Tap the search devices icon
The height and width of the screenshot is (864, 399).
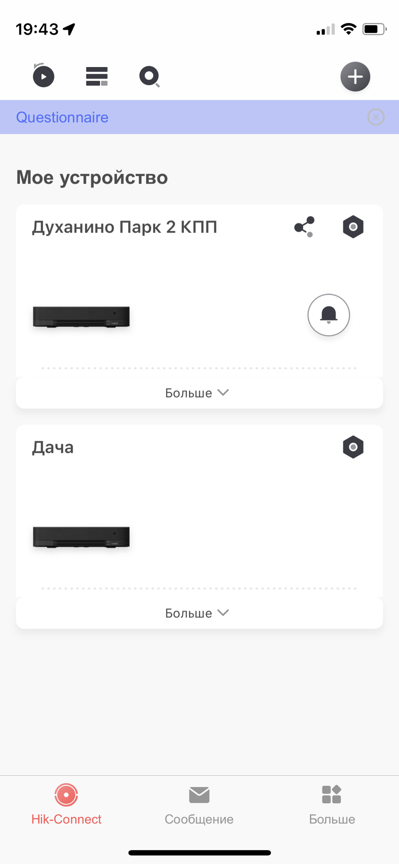point(150,76)
